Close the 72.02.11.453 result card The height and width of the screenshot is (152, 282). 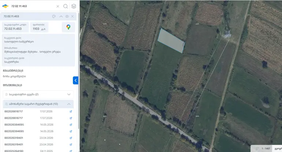point(73,16)
